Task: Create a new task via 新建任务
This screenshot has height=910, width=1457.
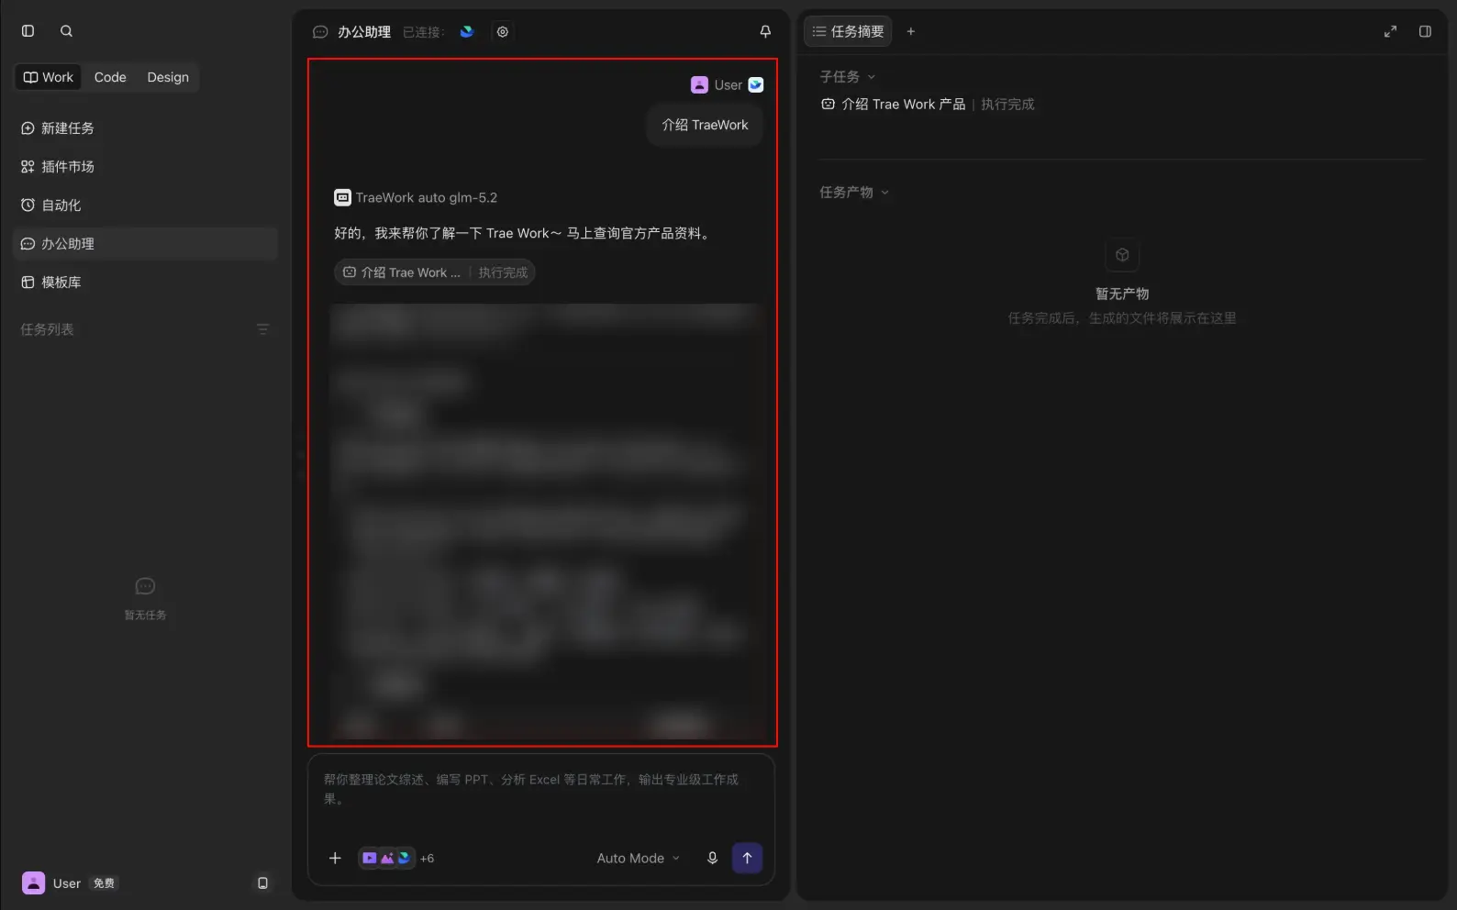Action: point(145,128)
